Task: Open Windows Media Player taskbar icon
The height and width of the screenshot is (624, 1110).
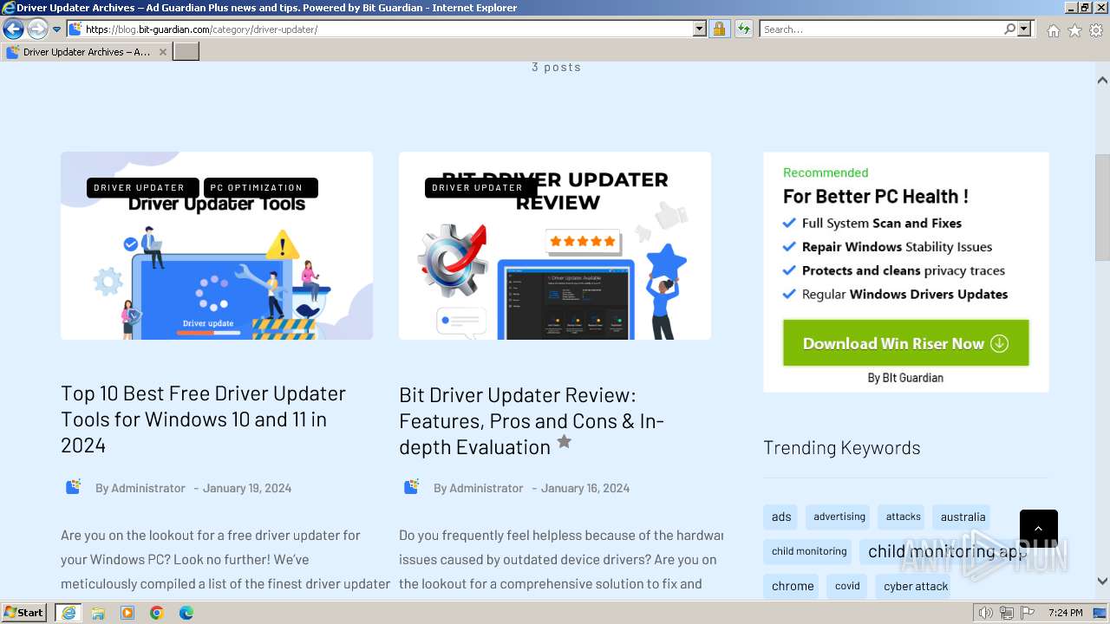Action: (x=127, y=613)
